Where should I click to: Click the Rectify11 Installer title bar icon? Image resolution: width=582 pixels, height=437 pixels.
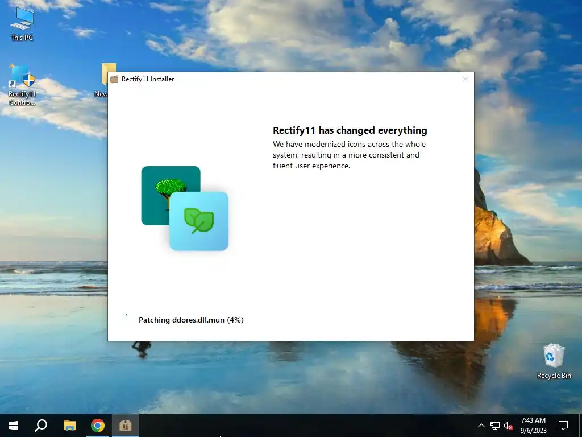[114, 79]
